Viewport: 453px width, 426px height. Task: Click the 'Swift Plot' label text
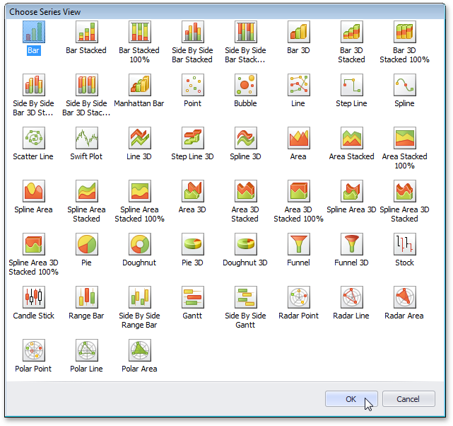[86, 156]
